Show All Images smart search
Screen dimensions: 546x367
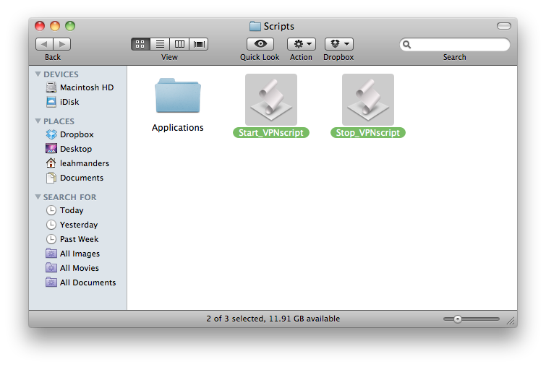pyautogui.click(x=80, y=254)
